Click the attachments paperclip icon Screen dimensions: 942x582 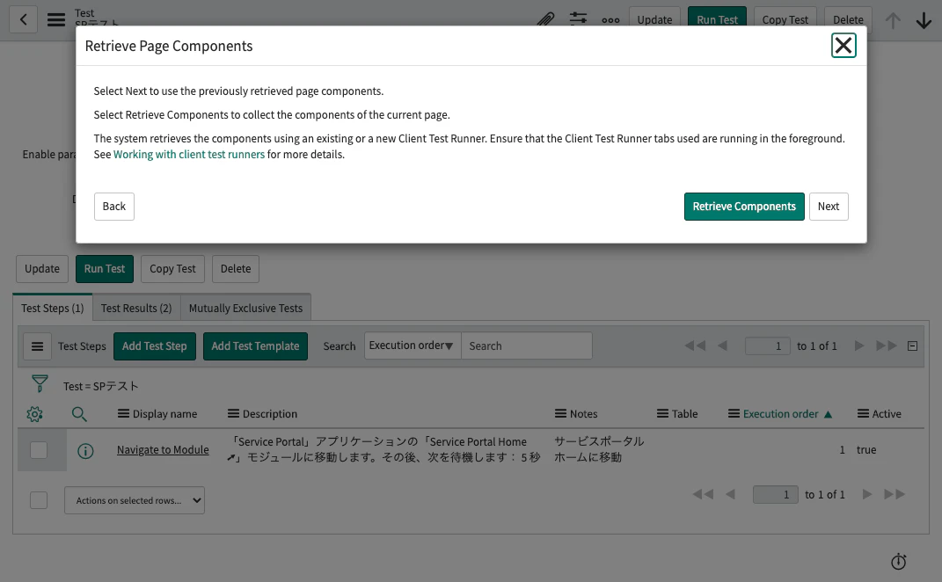pos(545,20)
